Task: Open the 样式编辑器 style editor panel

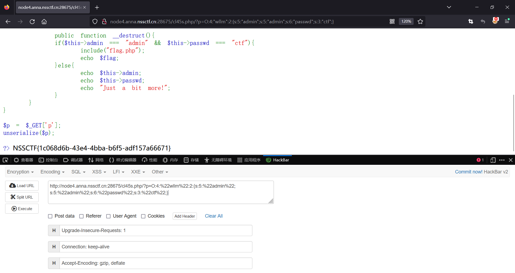Action: [x=123, y=160]
